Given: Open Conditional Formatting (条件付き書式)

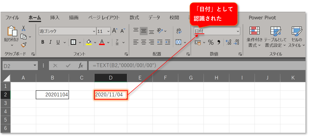Looking at the screenshot, I should (x=254, y=37).
